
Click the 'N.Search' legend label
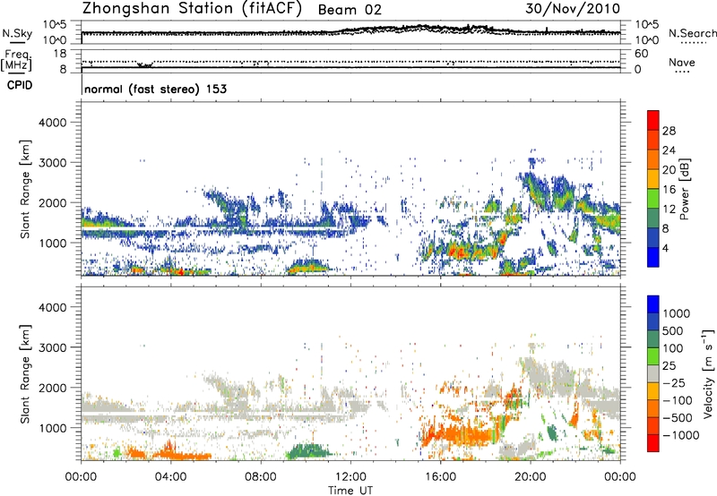coord(692,33)
